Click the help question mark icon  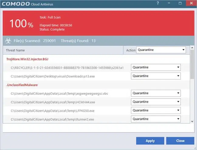coord(158,3)
